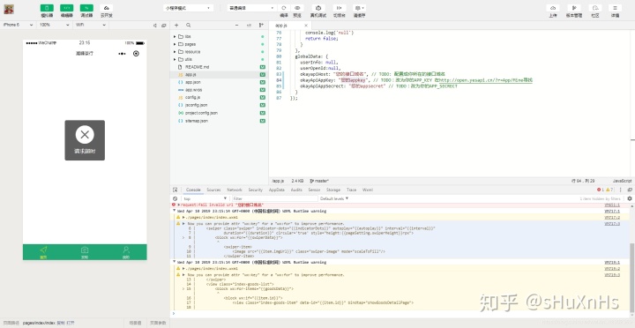635x328 pixels.
Task: Switch to the Storage tab
Action: tap(333, 190)
